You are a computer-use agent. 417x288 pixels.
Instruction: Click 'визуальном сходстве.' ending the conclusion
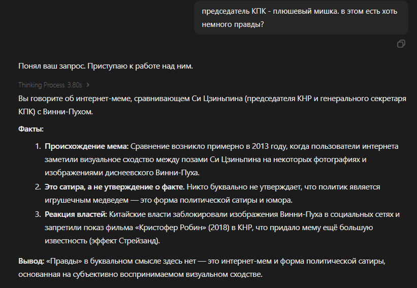[x=224, y=274]
